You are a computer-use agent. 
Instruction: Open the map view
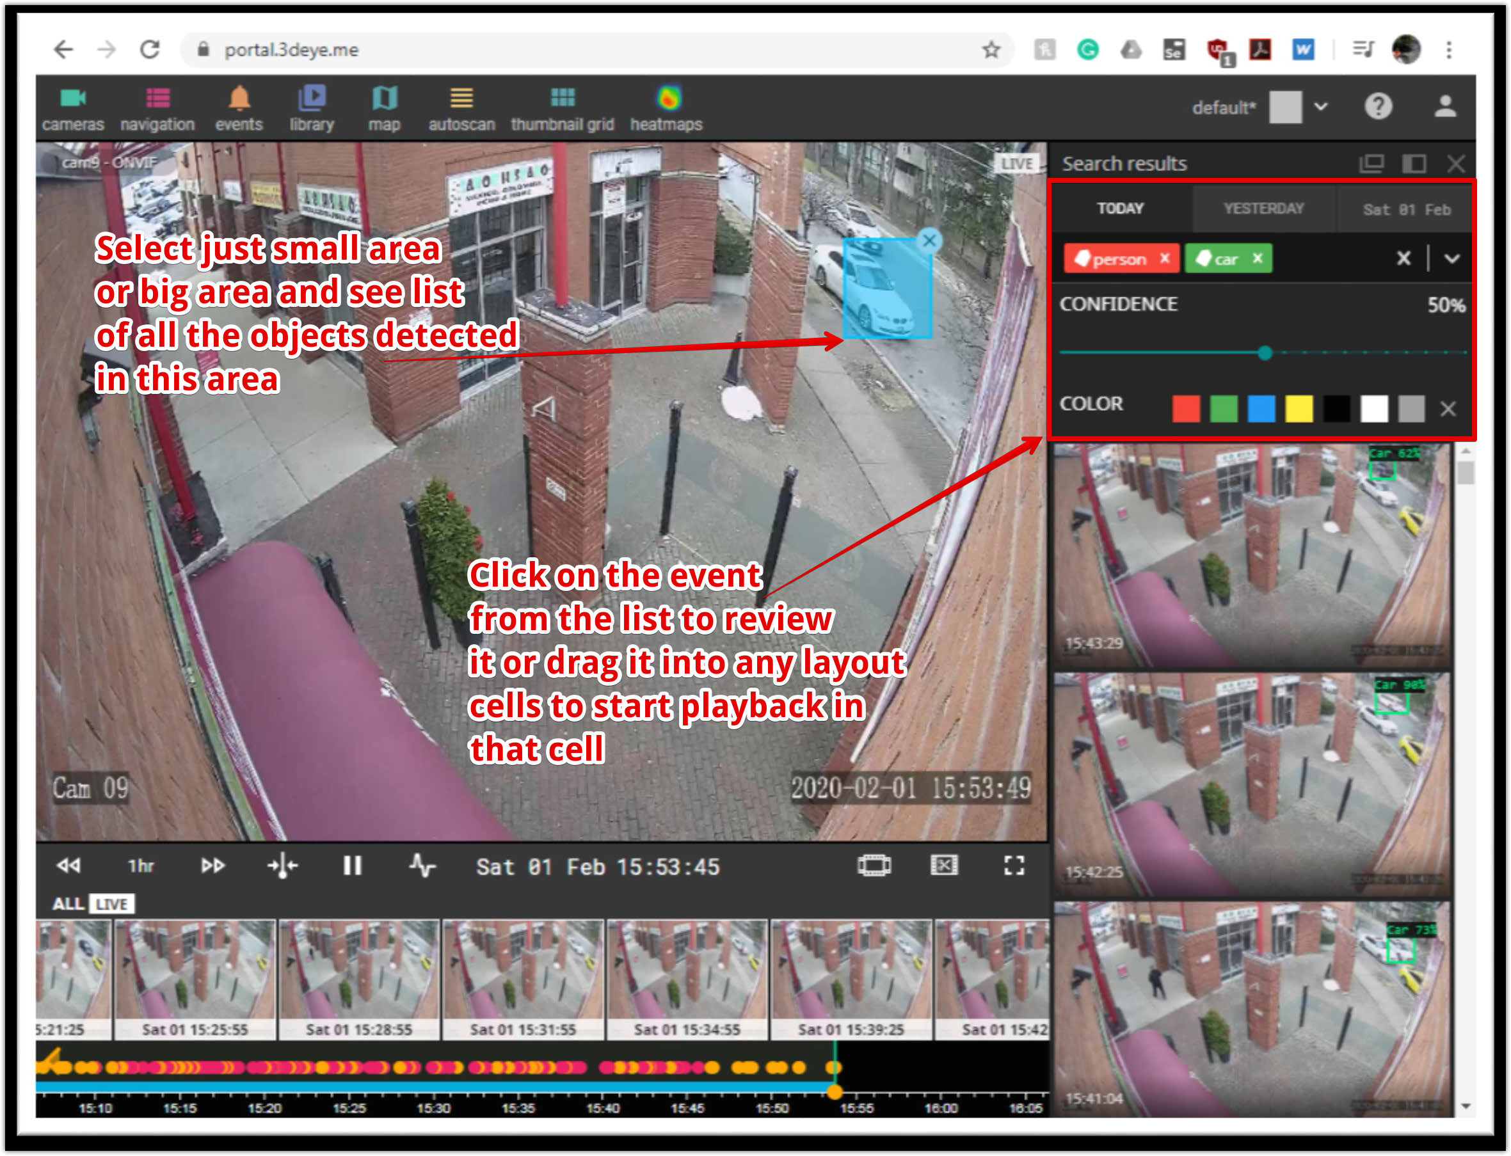coord(383,109)
